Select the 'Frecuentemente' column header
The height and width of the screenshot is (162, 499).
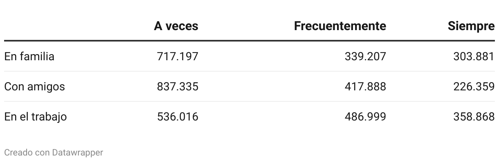(340, 26)
